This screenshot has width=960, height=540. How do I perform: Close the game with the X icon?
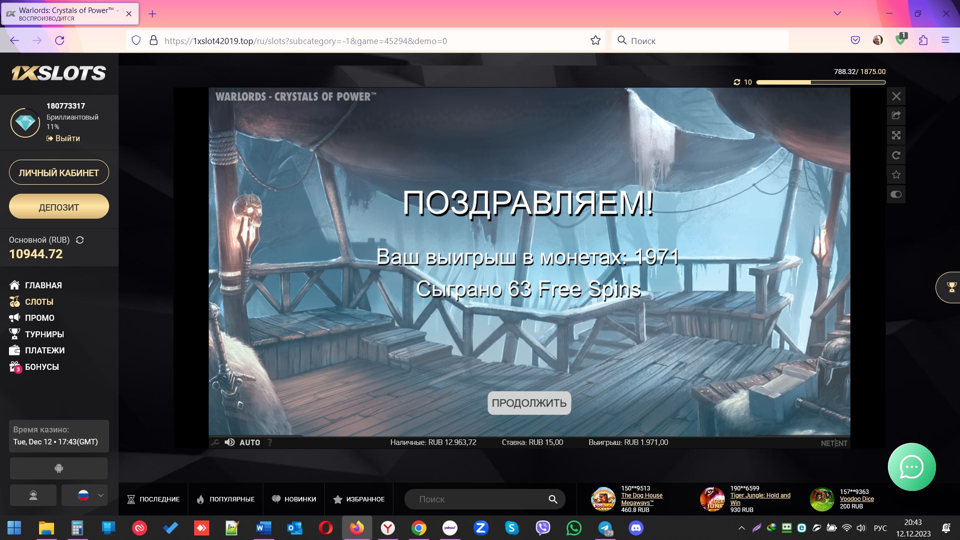pos(896,96)
